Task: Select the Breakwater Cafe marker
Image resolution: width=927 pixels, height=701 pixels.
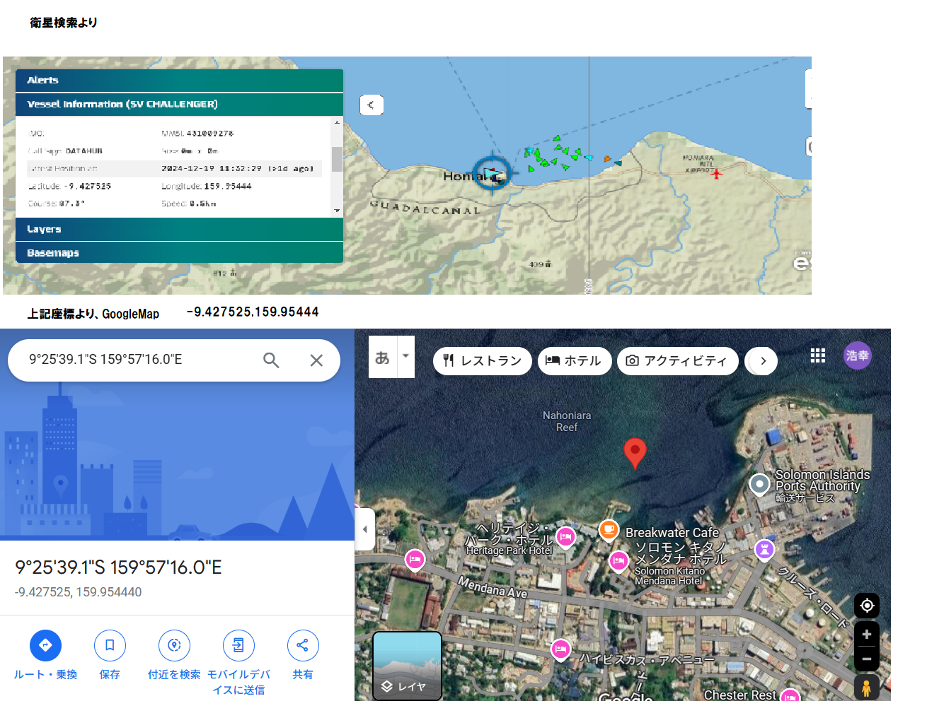Action: point(609,529)
